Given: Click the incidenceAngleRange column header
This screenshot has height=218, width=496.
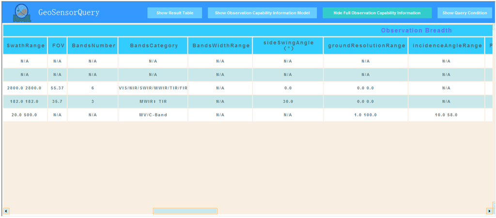Looking at the screenshot, I should pyautogui.click(x=447, y=46).
